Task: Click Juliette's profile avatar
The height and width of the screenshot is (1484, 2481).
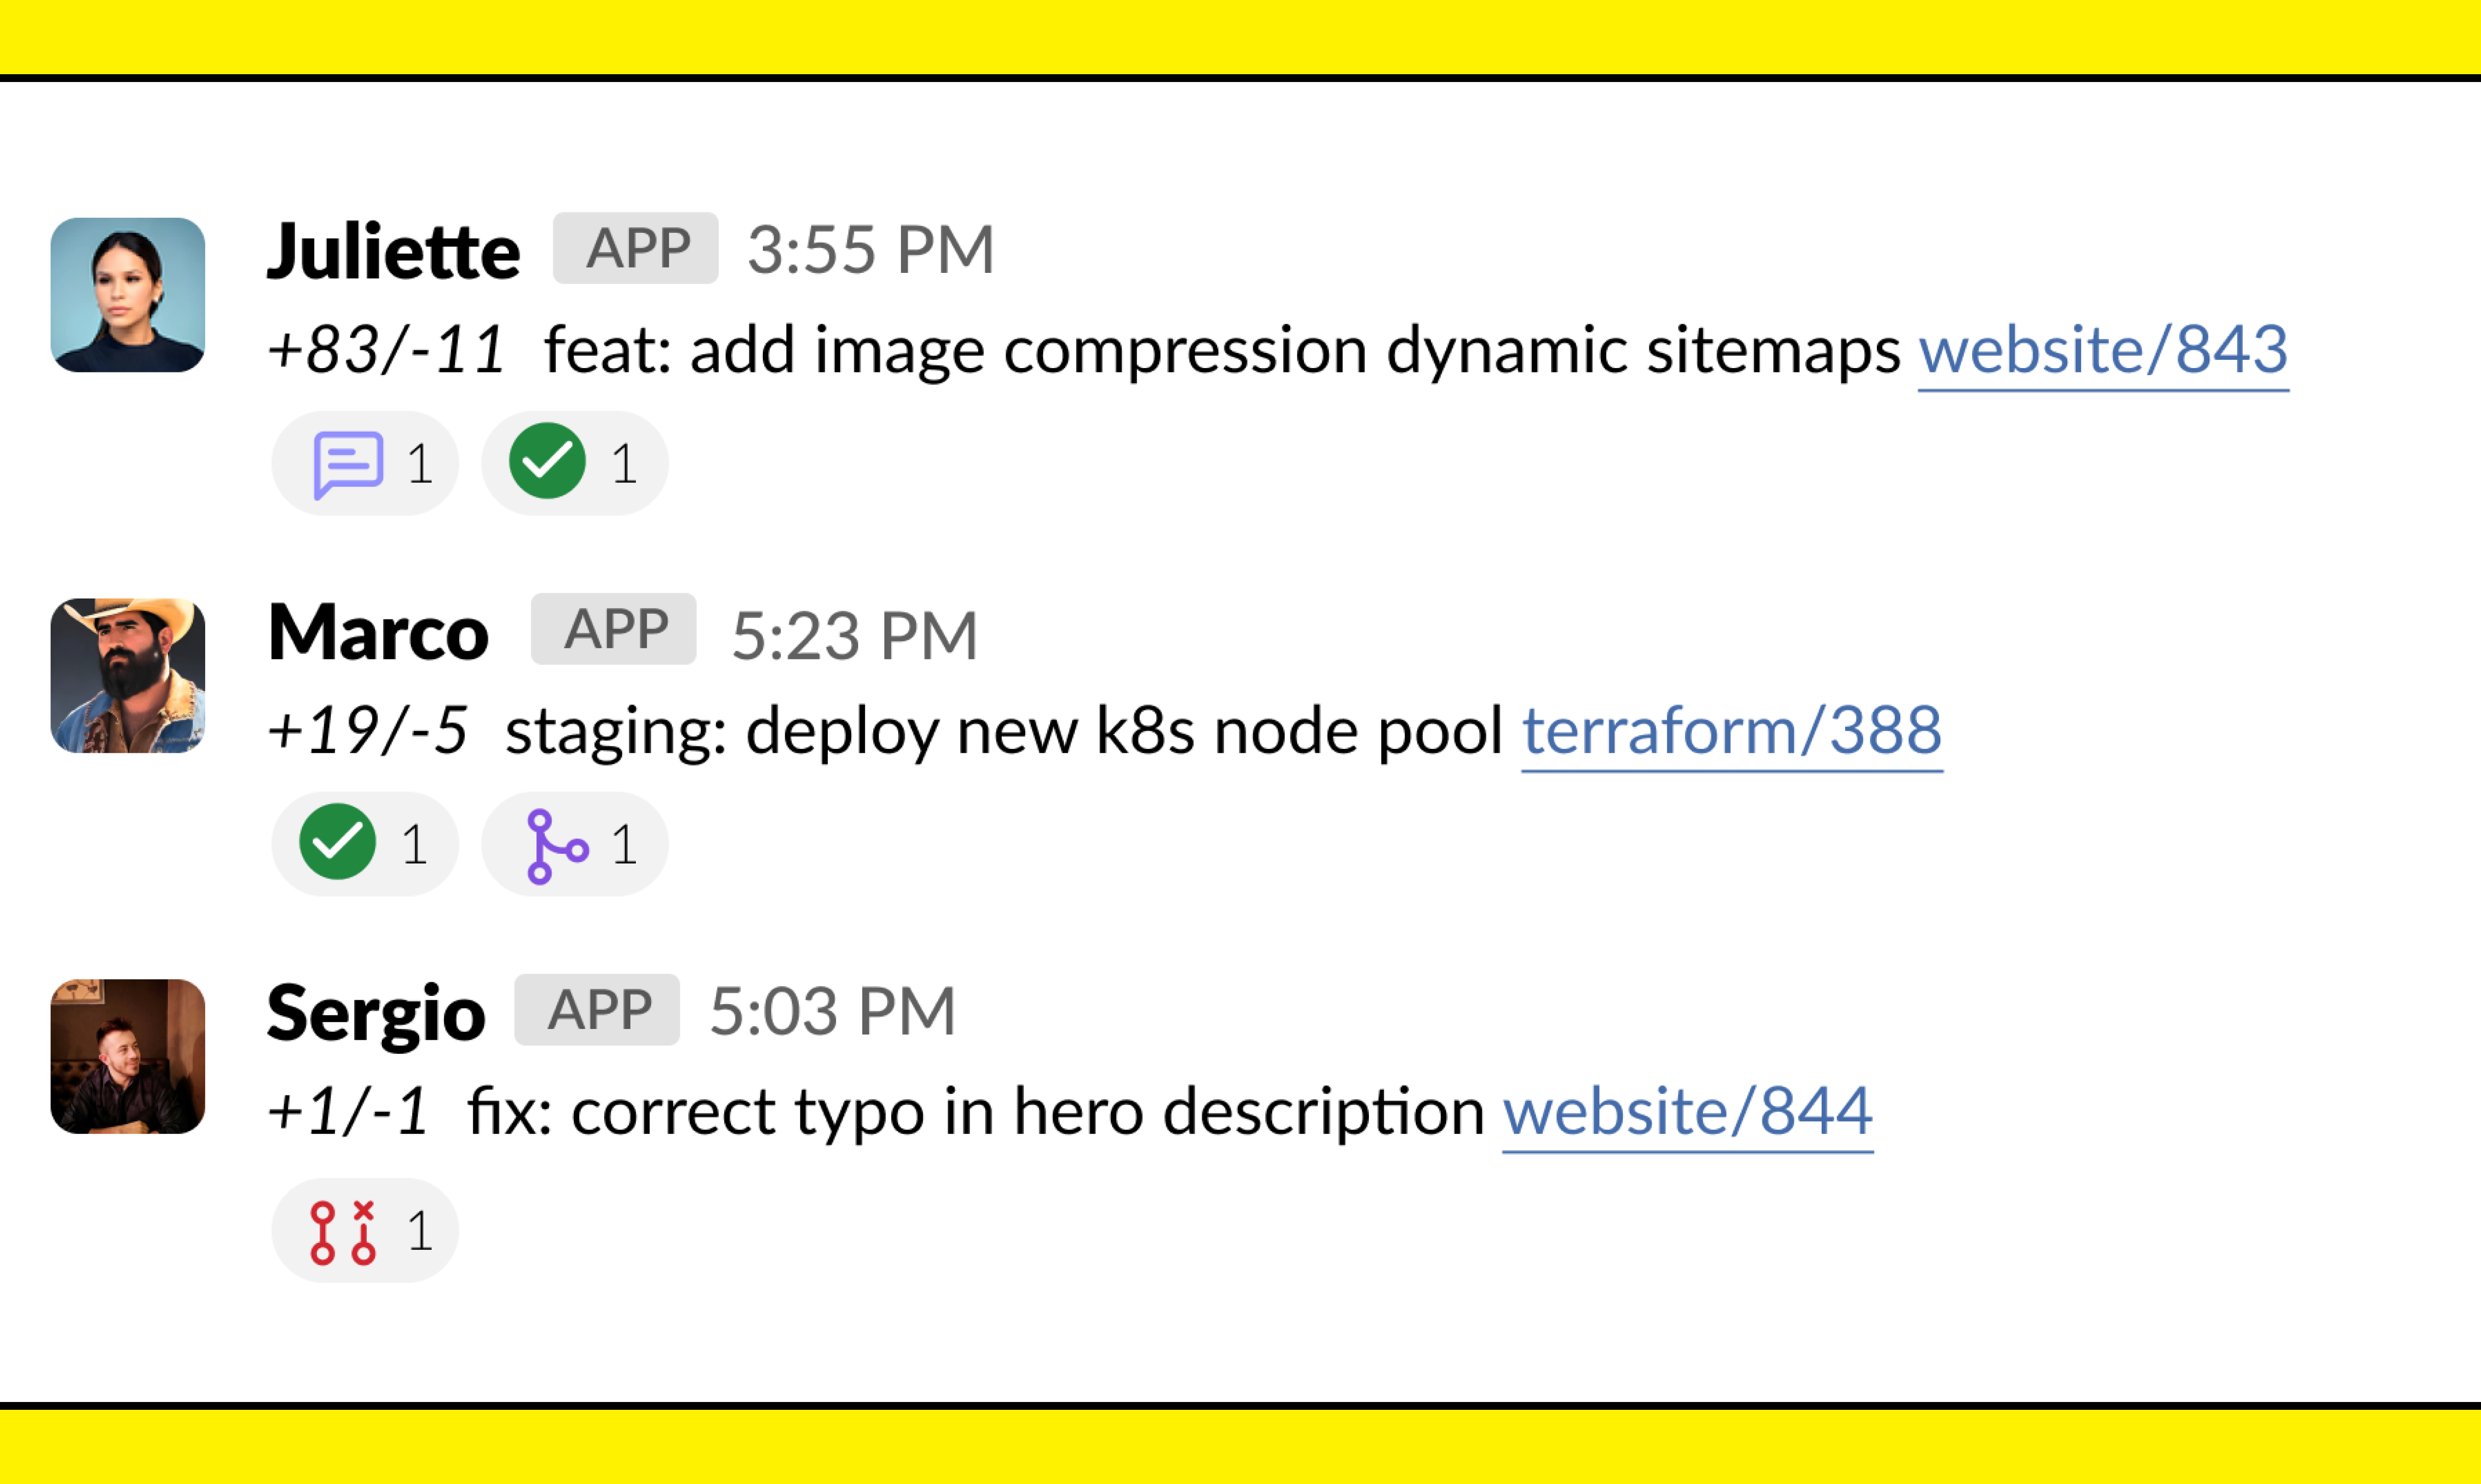Action: [x=128, y=295]
